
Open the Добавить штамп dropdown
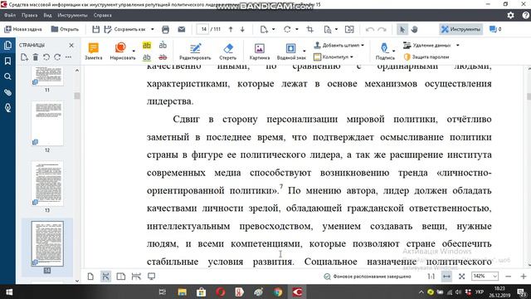pos(339,45)
